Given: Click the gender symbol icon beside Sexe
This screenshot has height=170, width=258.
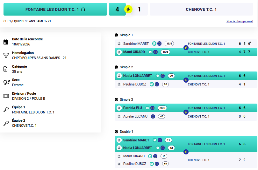Looking at the screenshot, I should click(x=6, y=83).
